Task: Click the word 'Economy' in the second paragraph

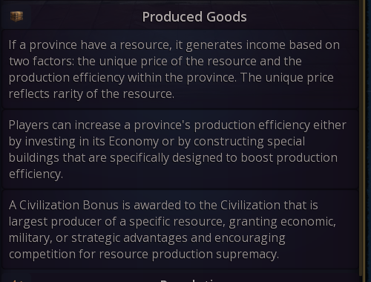Action: pos(134,142)
